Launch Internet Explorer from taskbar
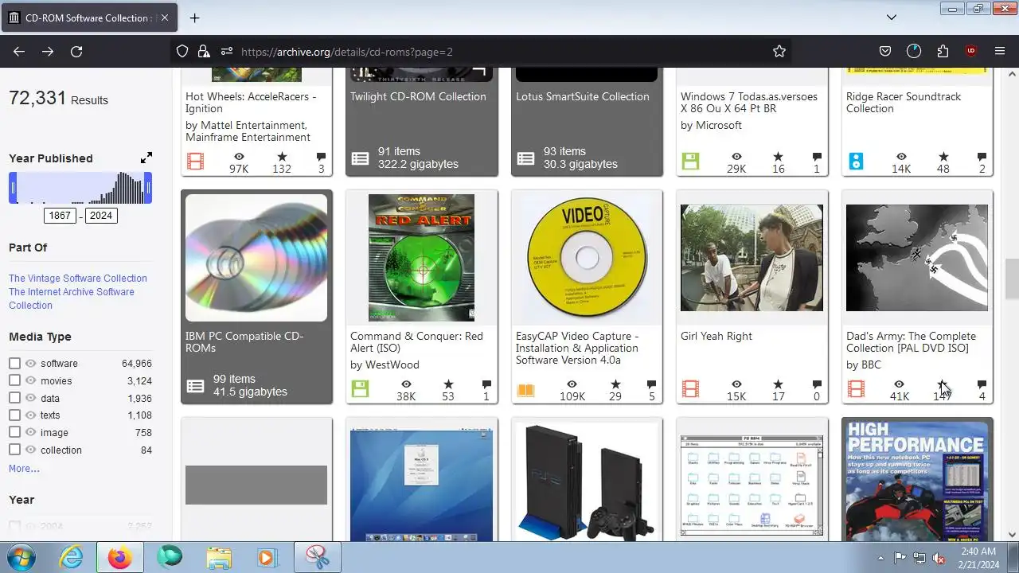Screen dimensions: 1019x573 coord(72,557)
